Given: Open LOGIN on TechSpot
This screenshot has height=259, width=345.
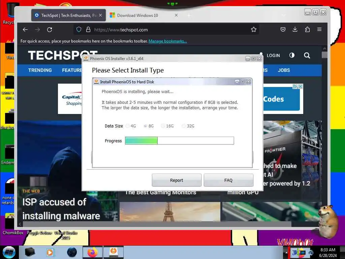Looking at the screenshot, I should (x=273, y=56).
